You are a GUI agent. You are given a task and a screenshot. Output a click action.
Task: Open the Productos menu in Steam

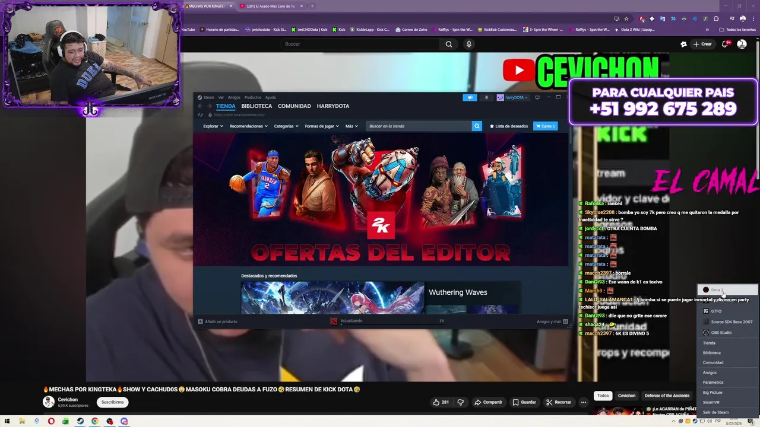tap(252, 97)
